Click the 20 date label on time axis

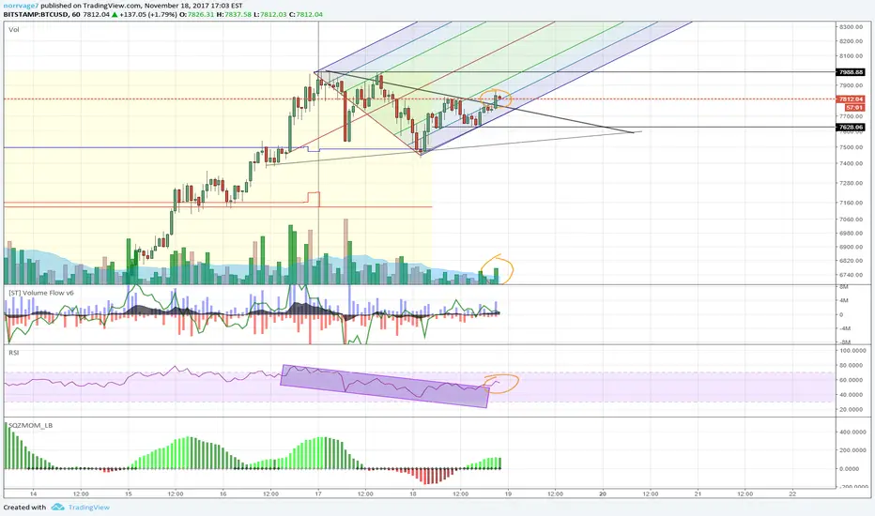click(x=603, y=493)
